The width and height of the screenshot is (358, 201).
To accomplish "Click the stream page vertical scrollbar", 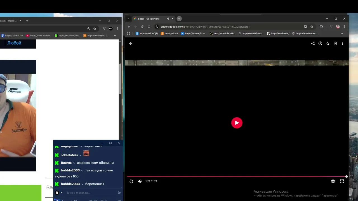I will click(120, 79).
